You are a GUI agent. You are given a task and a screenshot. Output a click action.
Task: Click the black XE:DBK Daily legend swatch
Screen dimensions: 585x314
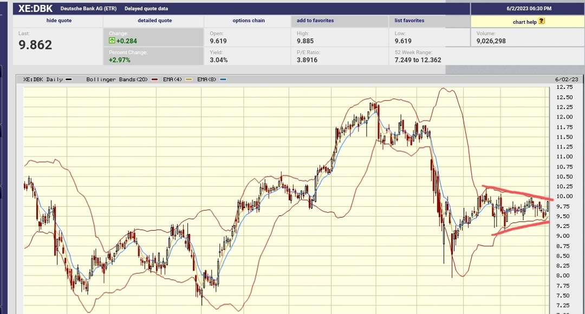pyautogui.click(x=69, y=80)
